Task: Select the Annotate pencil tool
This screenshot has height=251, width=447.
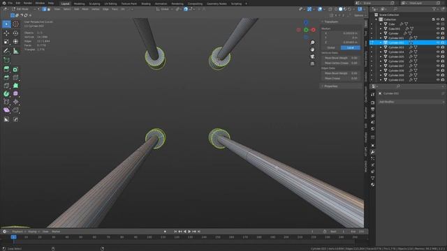Action: coord(6,51)
